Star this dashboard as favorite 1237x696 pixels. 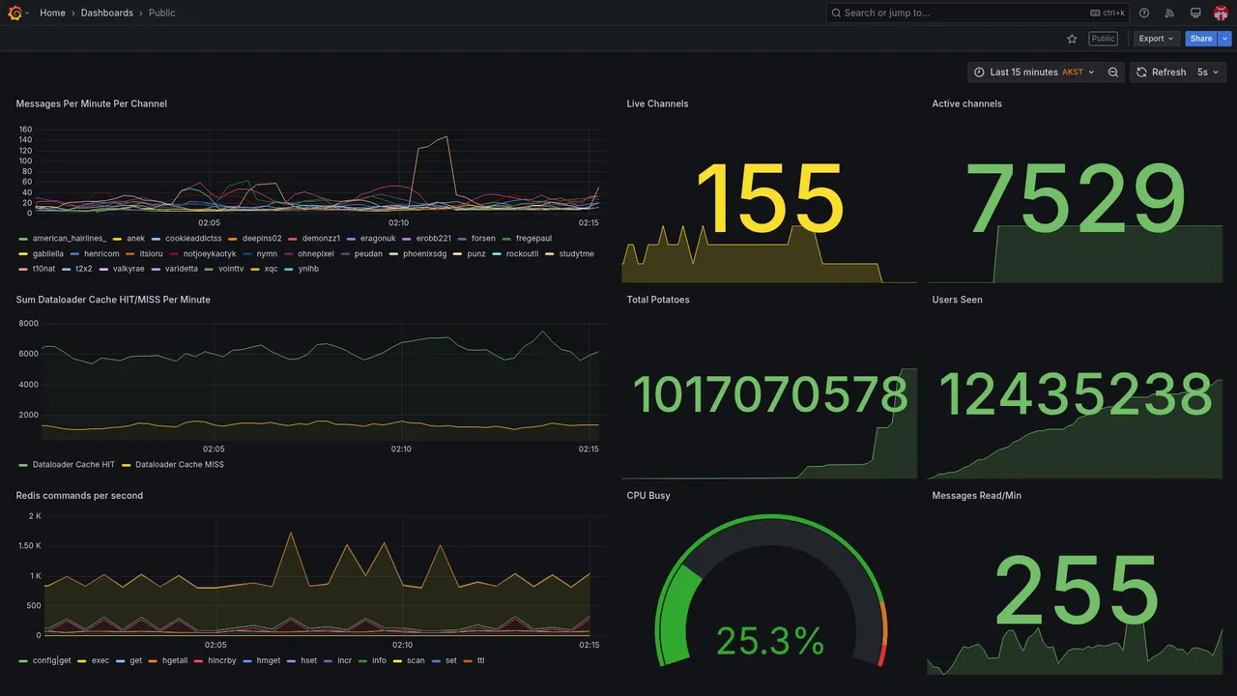coord(1072,39)
